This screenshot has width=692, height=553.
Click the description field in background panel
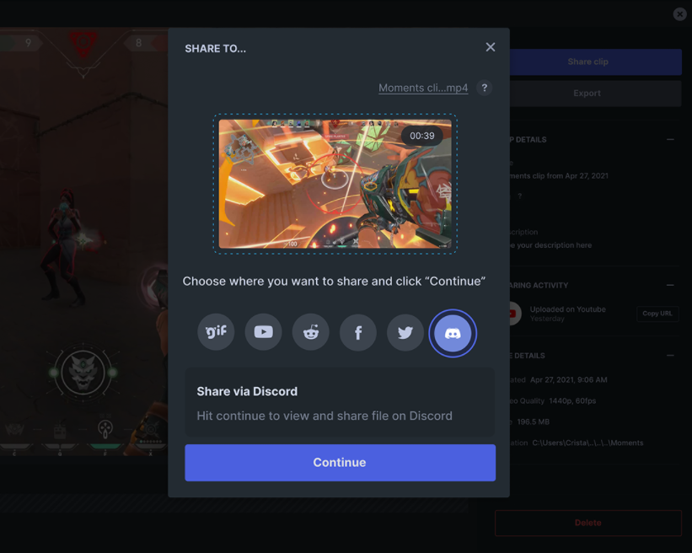point(551,245)
